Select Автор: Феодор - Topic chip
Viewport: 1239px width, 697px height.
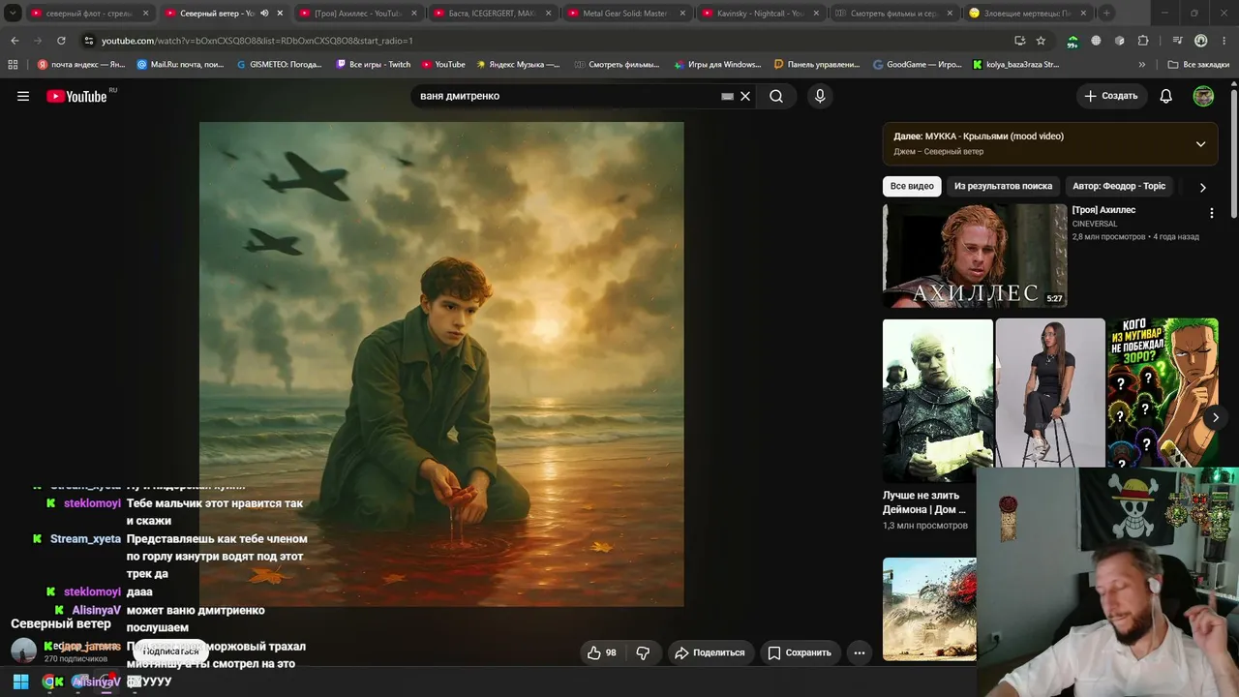(1119, 186)
